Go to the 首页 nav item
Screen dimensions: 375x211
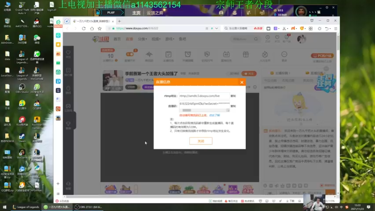click(117, 39)
